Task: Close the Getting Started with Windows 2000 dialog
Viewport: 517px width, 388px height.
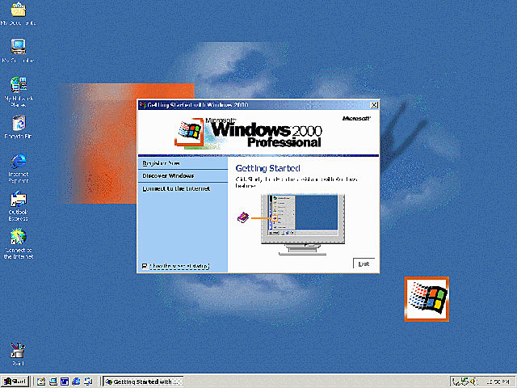Action: 374,105
